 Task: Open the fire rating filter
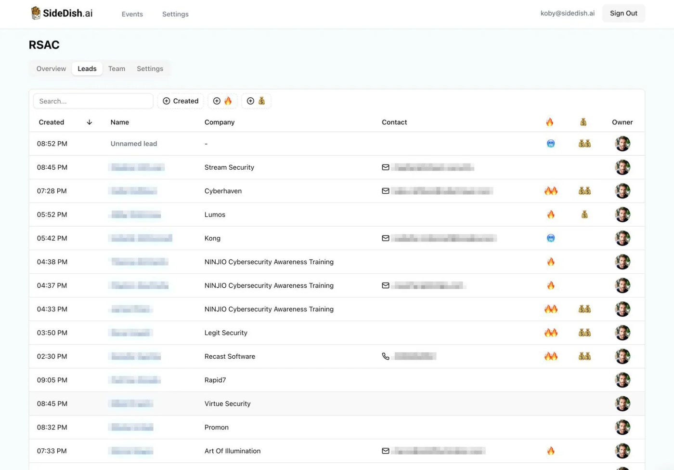tap(222, 101)
